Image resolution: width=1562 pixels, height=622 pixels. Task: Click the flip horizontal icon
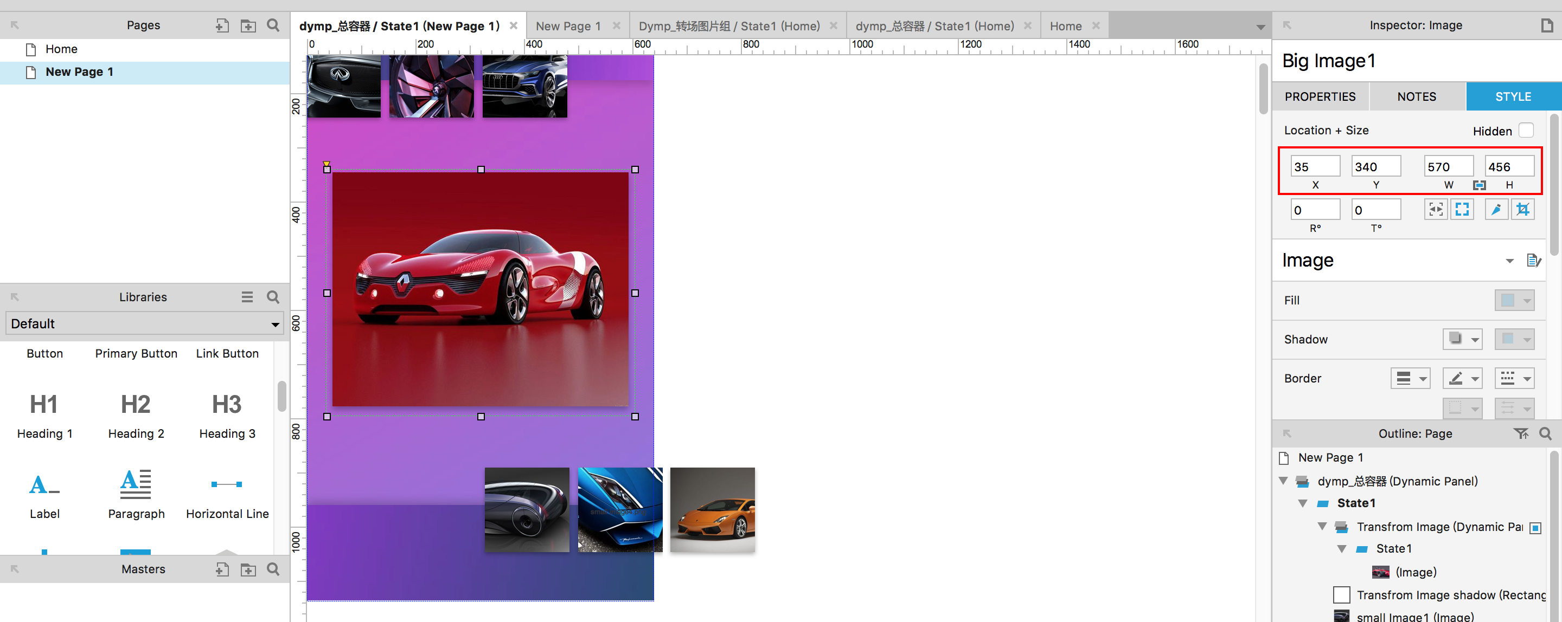(x=1435, y=210)
